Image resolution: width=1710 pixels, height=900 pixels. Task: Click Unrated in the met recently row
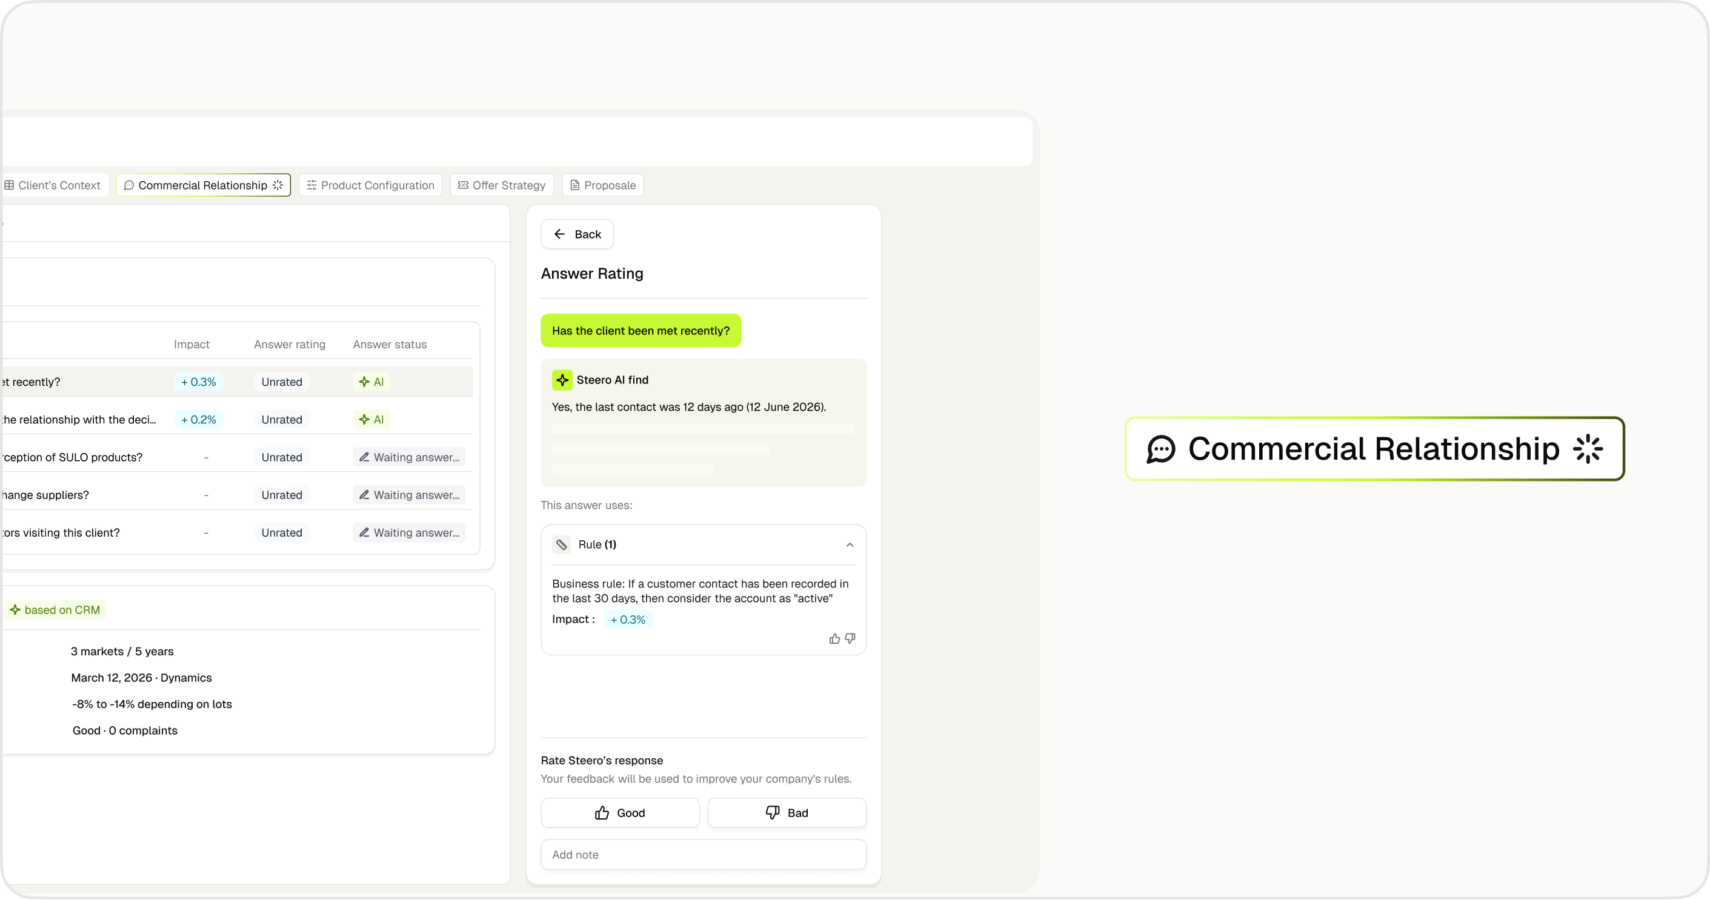(x=281, y=382)
